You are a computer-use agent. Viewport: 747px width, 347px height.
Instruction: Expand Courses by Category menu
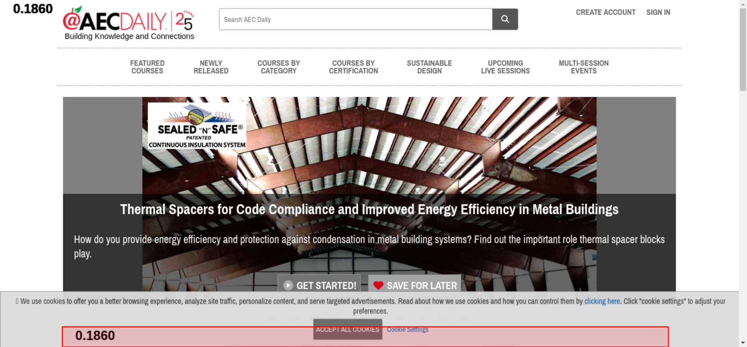(x=279, y=67)
